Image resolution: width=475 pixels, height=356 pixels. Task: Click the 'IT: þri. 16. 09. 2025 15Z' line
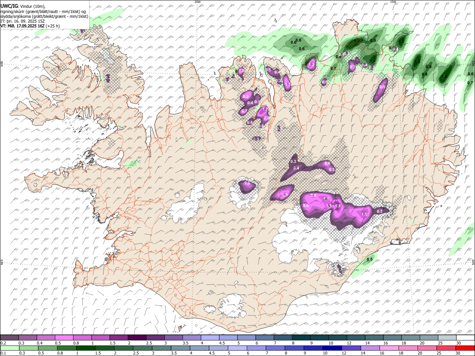(23, 21)
